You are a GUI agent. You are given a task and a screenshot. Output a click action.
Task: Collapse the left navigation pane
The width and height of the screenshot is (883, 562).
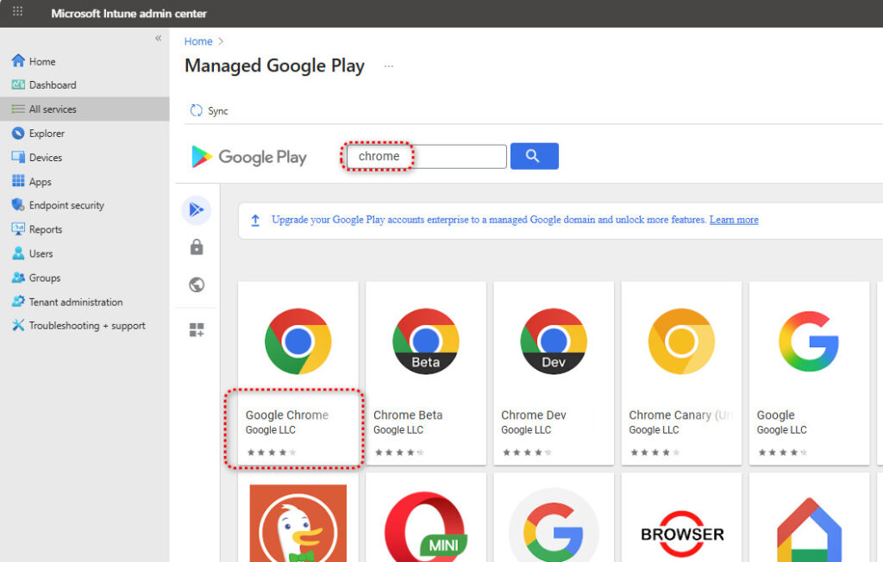[158, 39]
